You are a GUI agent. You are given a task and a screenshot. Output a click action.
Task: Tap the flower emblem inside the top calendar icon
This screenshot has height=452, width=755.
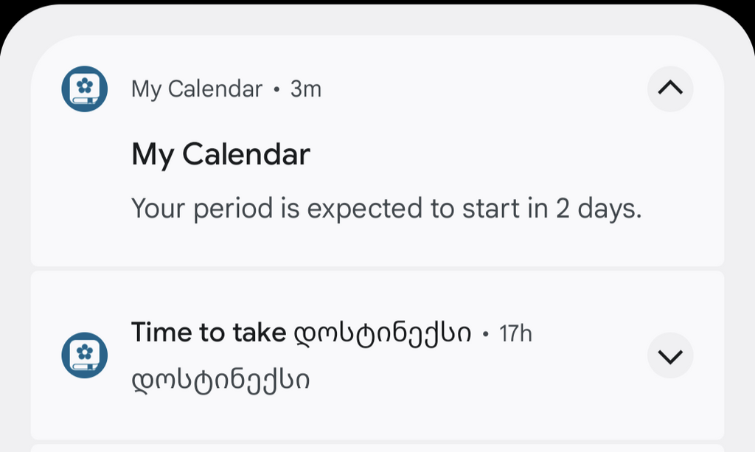click(85, 86)
